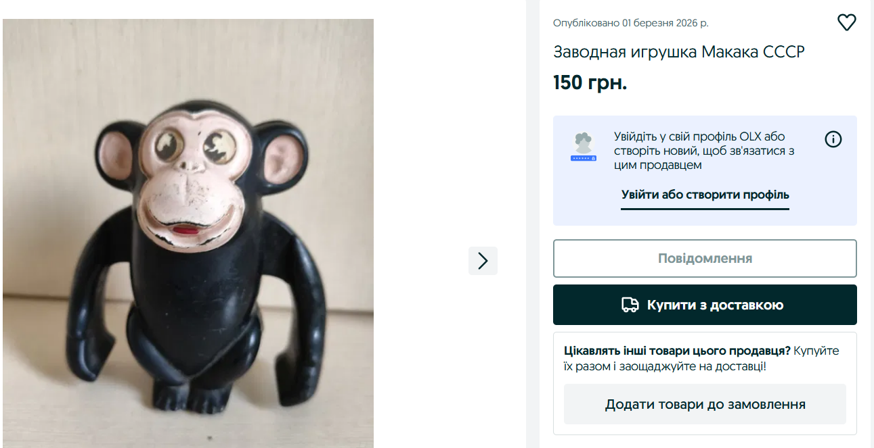Click the Купити з доставкою button
This screenshot has width=874, height=448.
click(705, 305)
